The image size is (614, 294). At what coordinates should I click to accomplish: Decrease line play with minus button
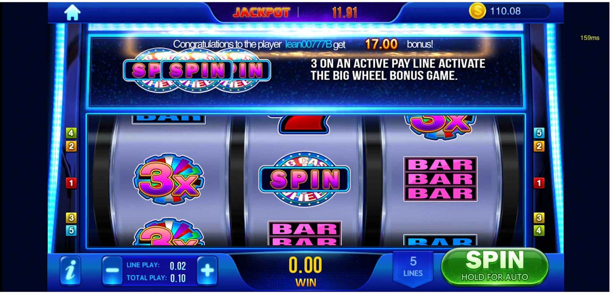tap(112, 271)
